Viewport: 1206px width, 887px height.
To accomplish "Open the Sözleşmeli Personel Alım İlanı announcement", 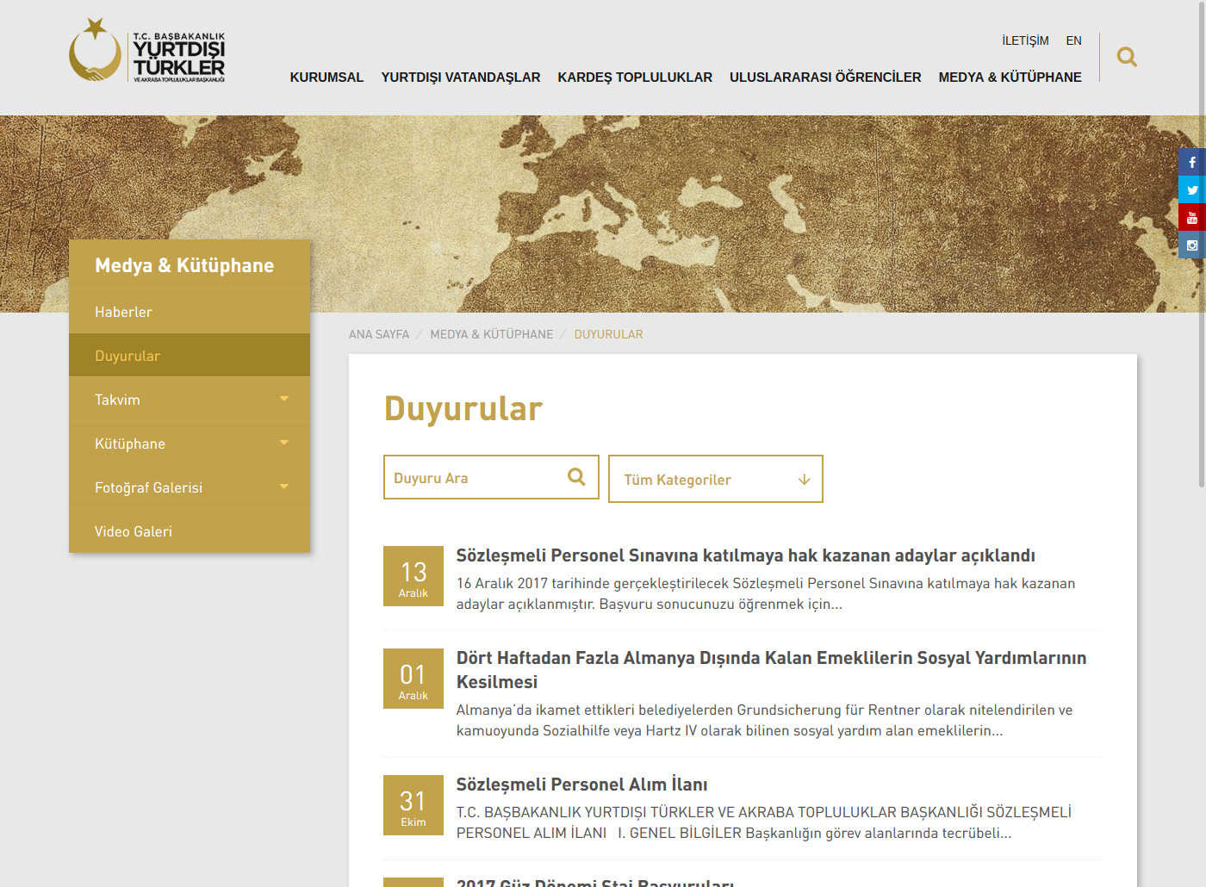I will tap(581, 785).
